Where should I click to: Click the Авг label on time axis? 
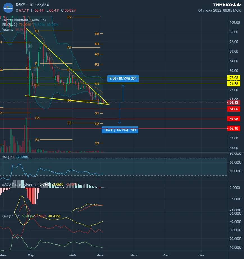(x=166, y=255)
